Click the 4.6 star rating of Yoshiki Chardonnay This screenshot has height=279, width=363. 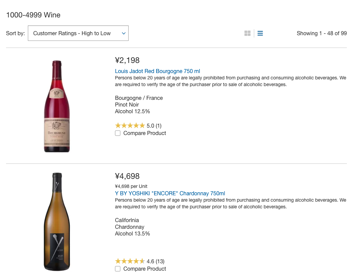point(130,261)
